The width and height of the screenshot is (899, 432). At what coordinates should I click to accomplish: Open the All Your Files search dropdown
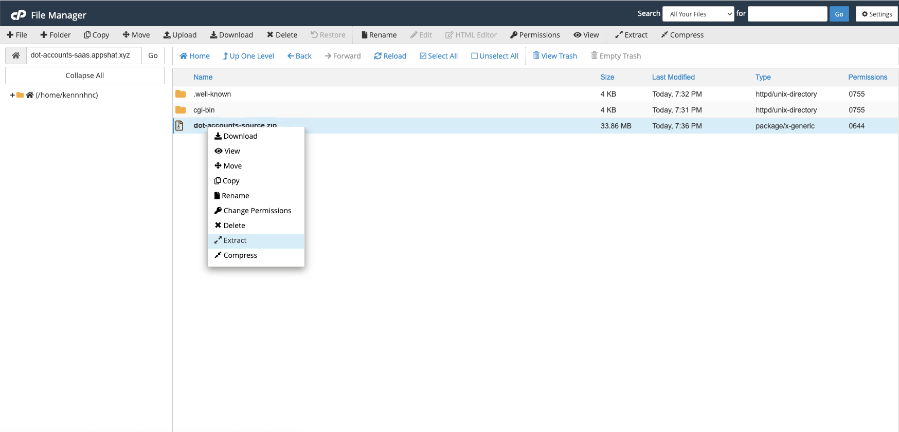698,14
